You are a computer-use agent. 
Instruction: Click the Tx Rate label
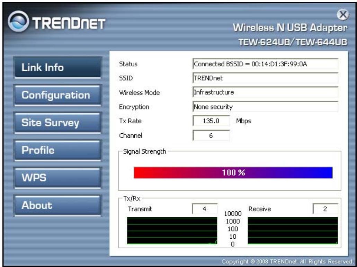click(x=130, y=121)
